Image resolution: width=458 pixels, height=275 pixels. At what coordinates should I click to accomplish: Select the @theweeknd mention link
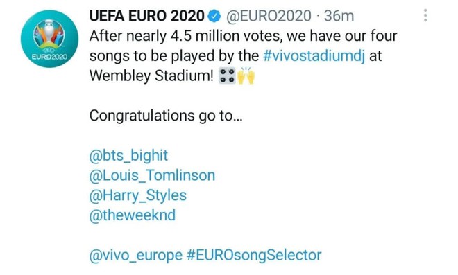click(x=133, y=215)
